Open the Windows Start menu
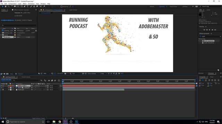Viewport: 222px width, 124px height. tap(3, 122)
